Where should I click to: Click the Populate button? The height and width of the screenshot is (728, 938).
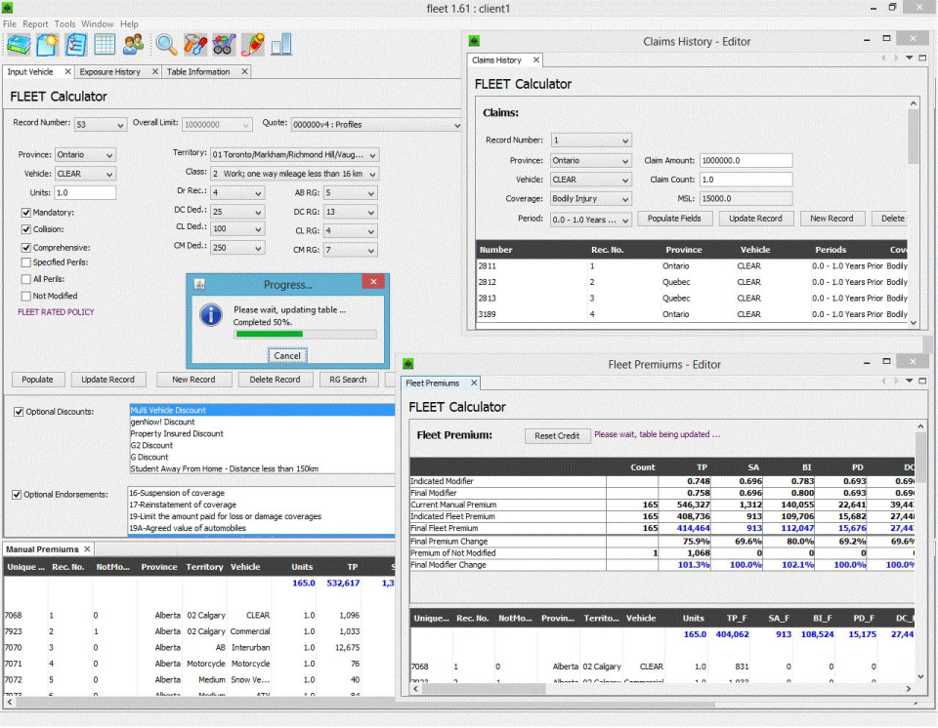coord(37,380)
